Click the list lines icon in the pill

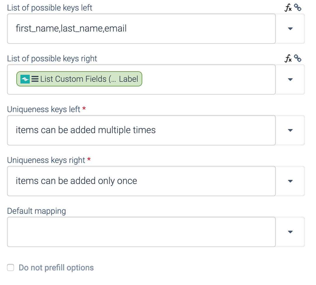(x=35, y=79)
